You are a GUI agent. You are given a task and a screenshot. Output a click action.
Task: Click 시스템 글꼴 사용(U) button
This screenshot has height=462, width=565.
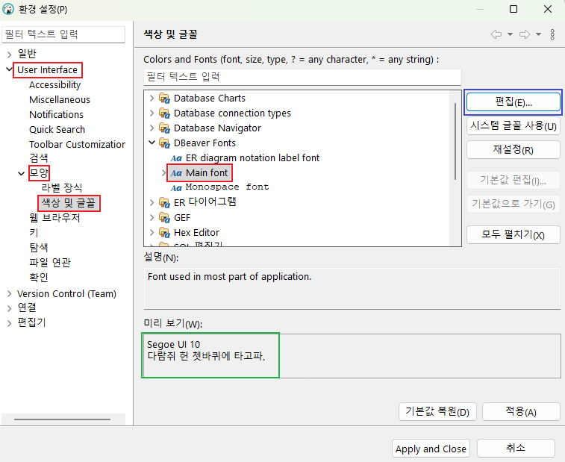pyautogui.click(x=513, y=126)
